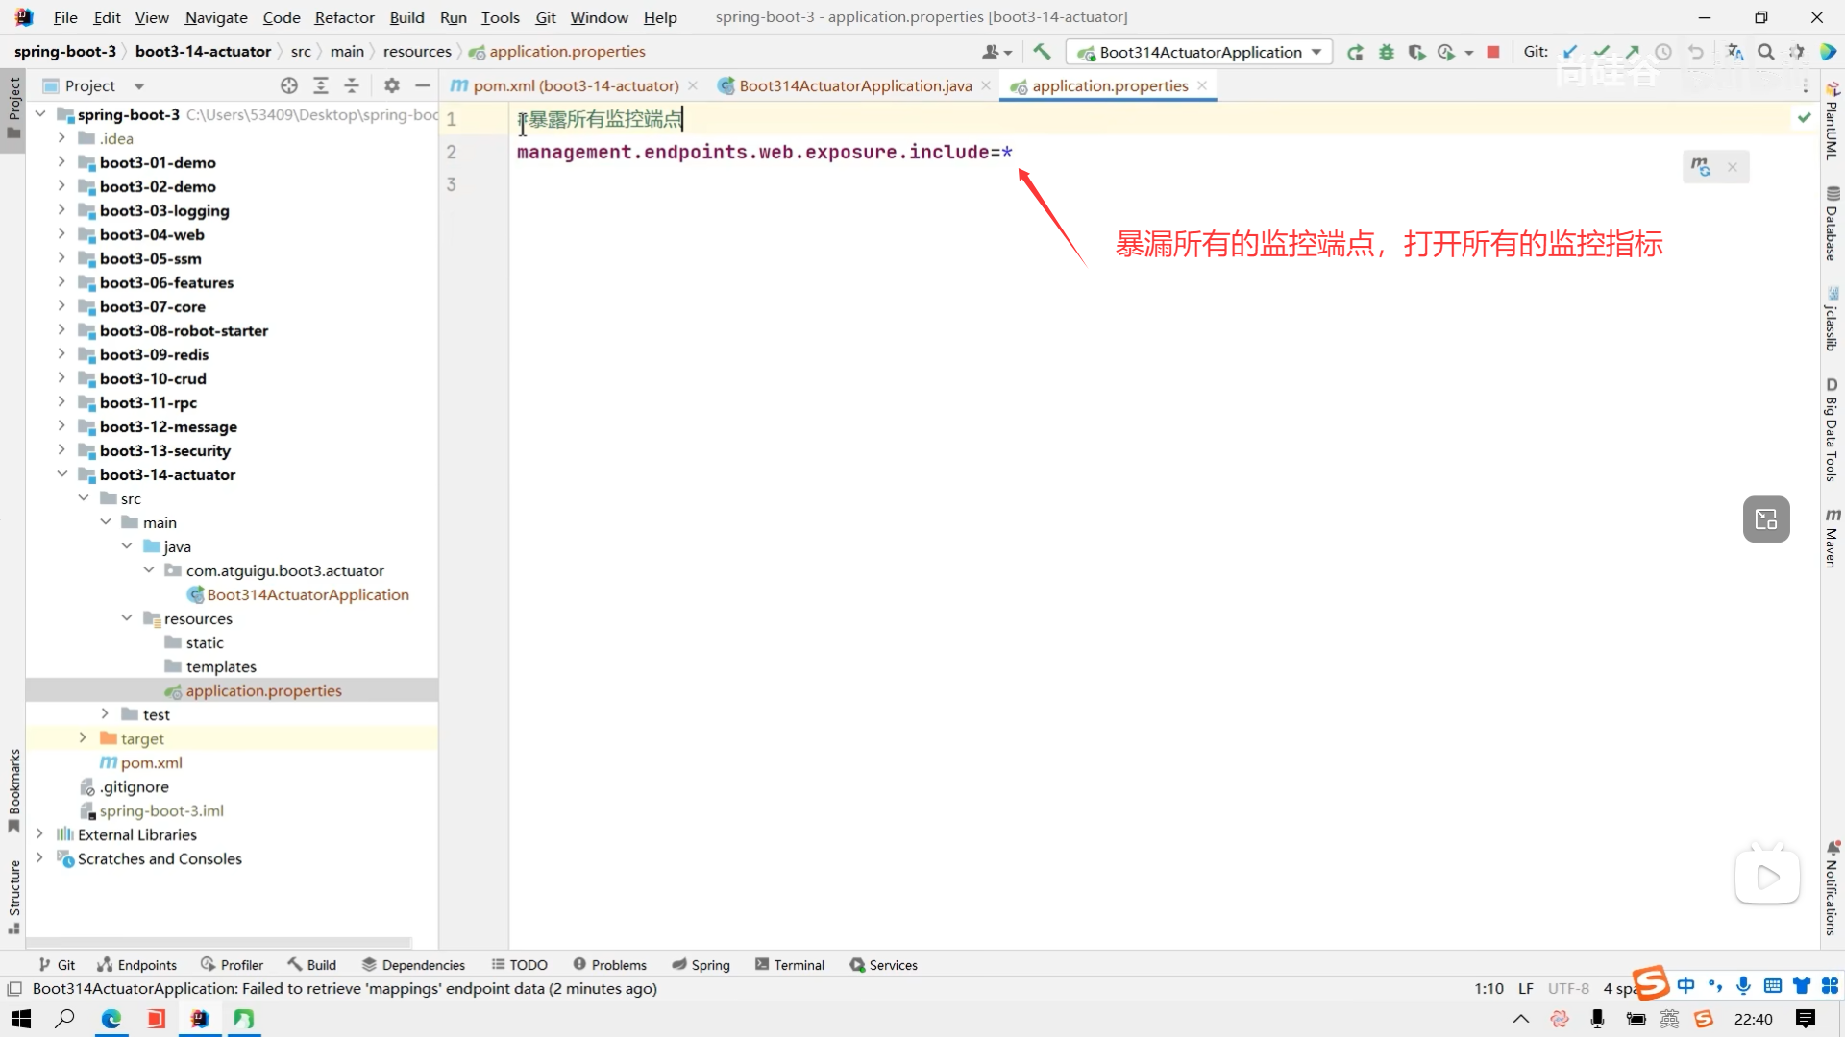
Task: Toggle the Maven tool window
Action: point(1832,538)
